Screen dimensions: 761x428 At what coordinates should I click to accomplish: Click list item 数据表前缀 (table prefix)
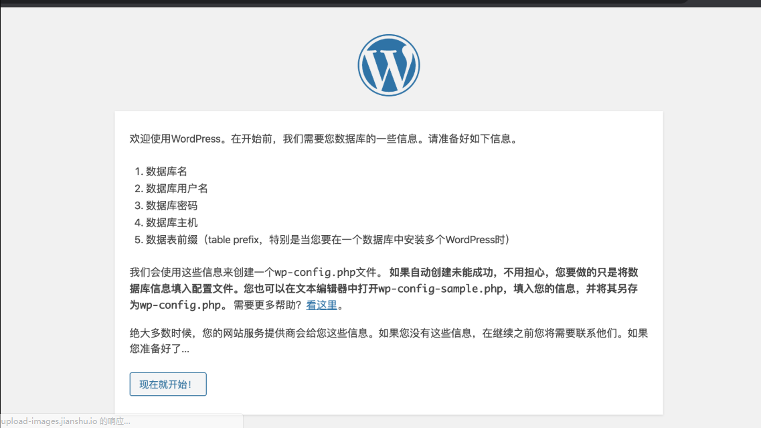point(327,240)
